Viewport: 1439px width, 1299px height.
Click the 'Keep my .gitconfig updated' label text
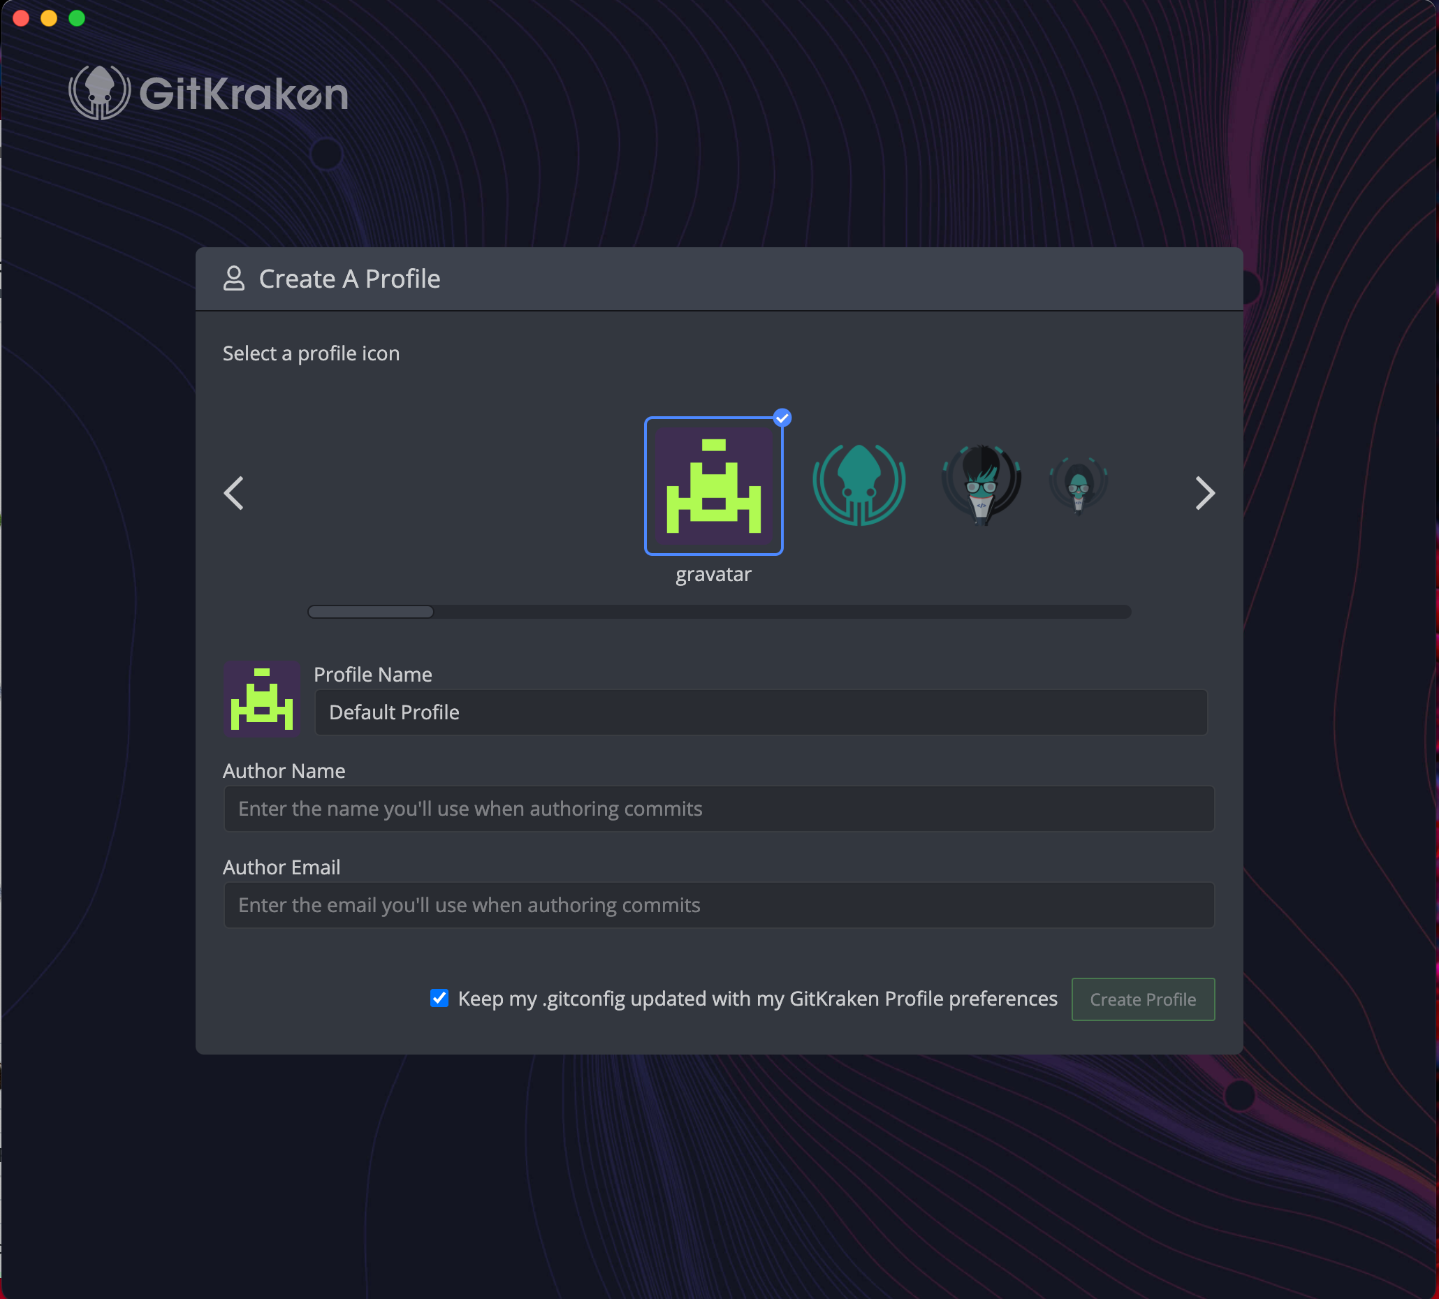click(x=757, y=999)
